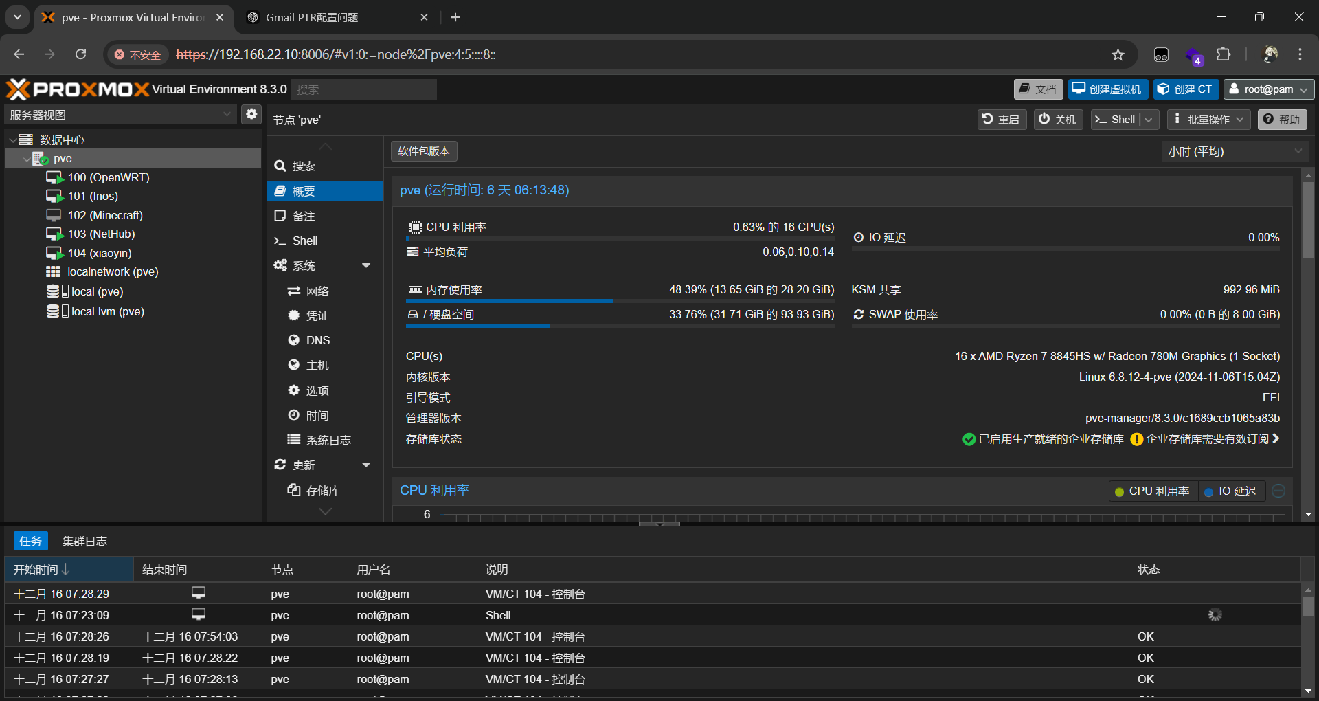
Task: Click the CPU chart undo-zoom circle icon
Action: [1278, 491]
